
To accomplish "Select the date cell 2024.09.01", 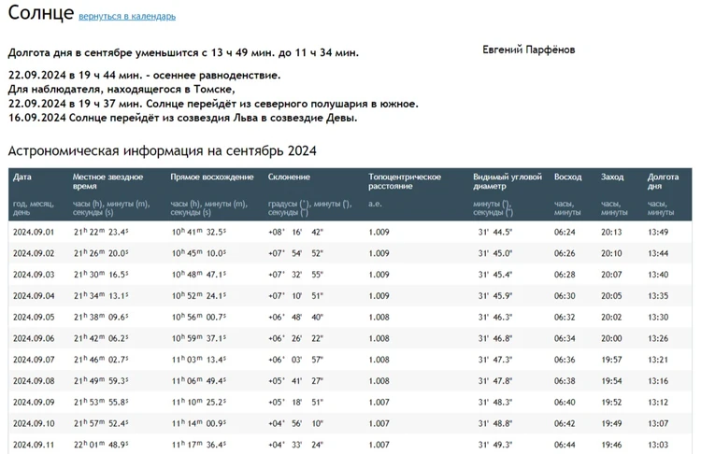I will pyautogui.click(x=34, y=232).
